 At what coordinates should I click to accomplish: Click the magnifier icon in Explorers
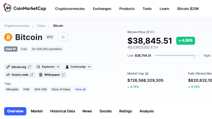pos(38,67)
